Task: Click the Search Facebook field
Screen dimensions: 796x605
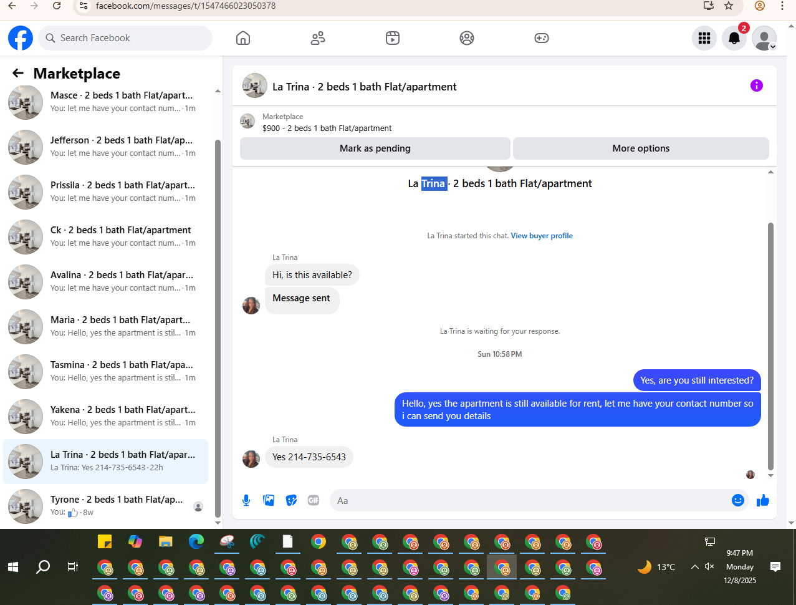Action: click(x=125, y=38)
